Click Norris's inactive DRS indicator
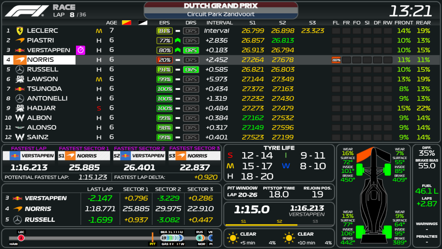The image size is (442, 249). tap(191, 60)
